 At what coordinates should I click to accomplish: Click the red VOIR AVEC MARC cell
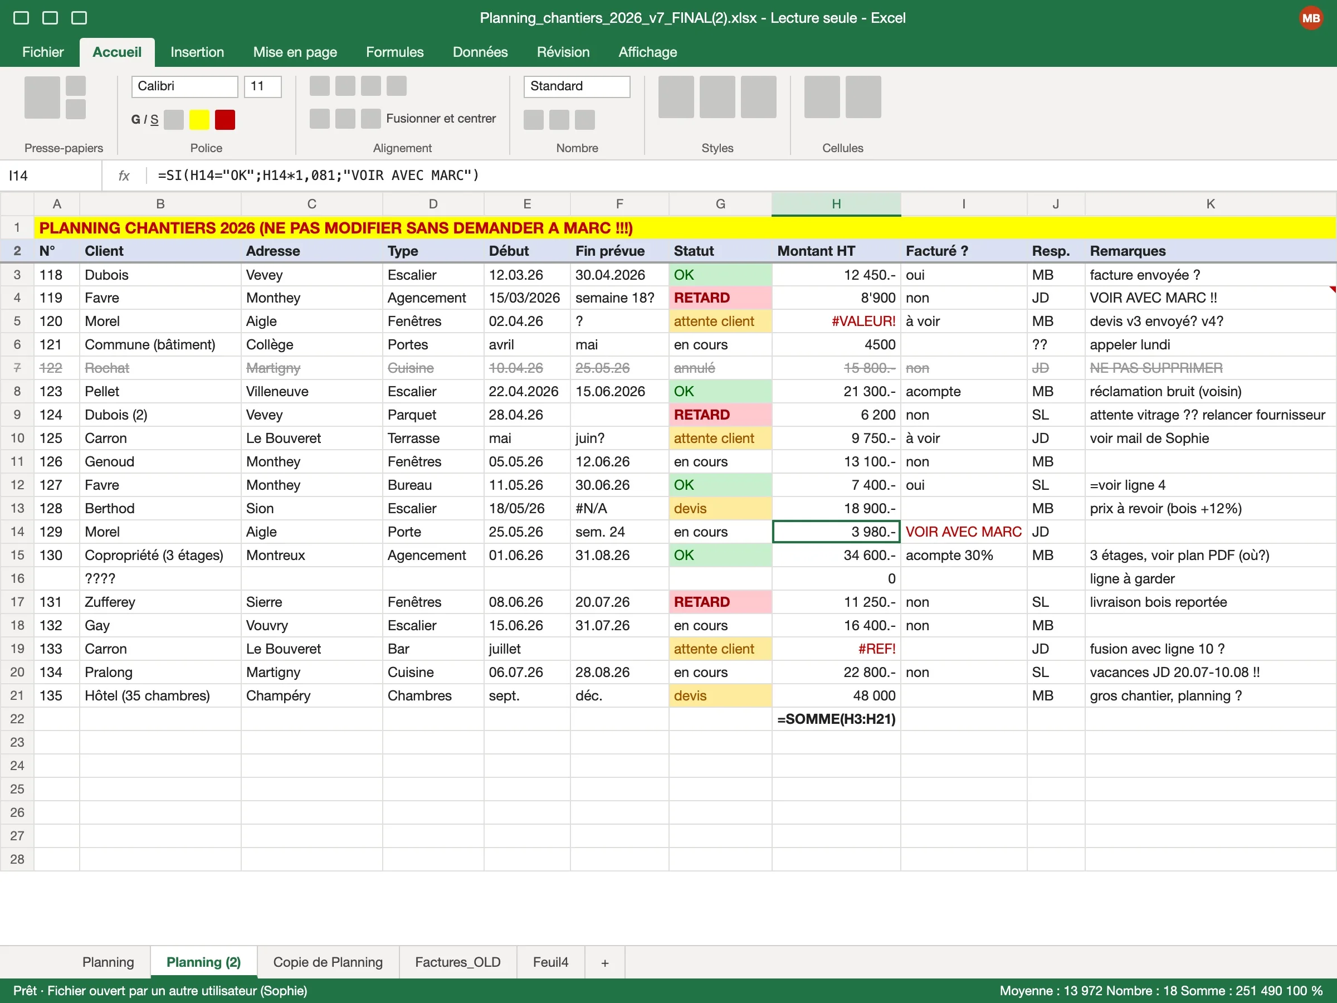coord(963,532)
